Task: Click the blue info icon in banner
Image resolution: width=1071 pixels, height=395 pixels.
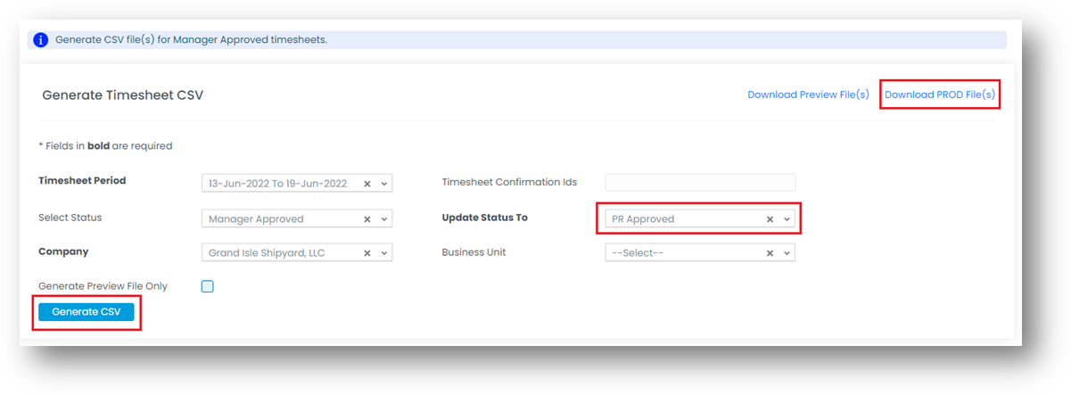Action: [40, 40]
